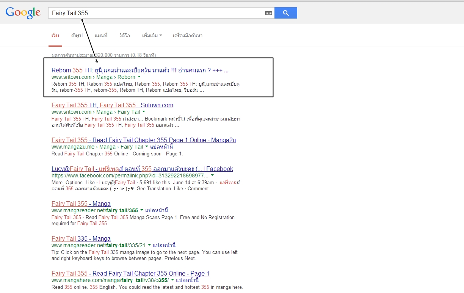Screen dimensions: 464x293
Task: Expand arrow beside manga2u.me URL
Action: 147,147
